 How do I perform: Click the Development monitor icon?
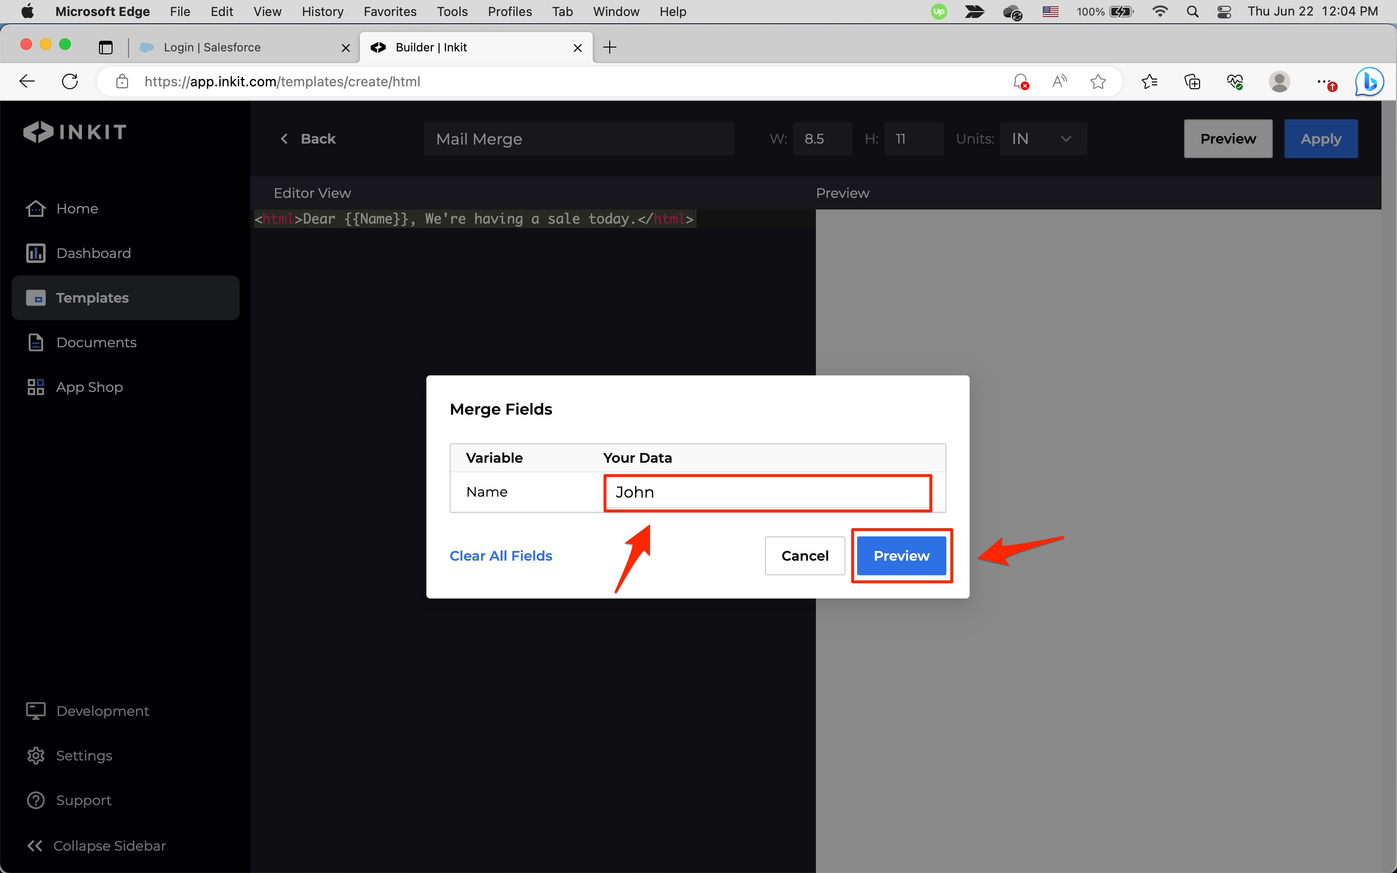pos(36,711)
